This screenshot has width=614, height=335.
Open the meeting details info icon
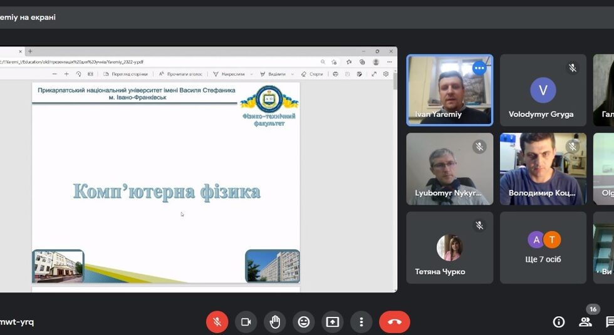(x=558, y=322)
